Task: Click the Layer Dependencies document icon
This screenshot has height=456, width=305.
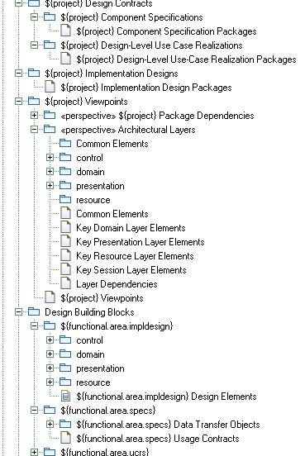Action: [65, 283]
